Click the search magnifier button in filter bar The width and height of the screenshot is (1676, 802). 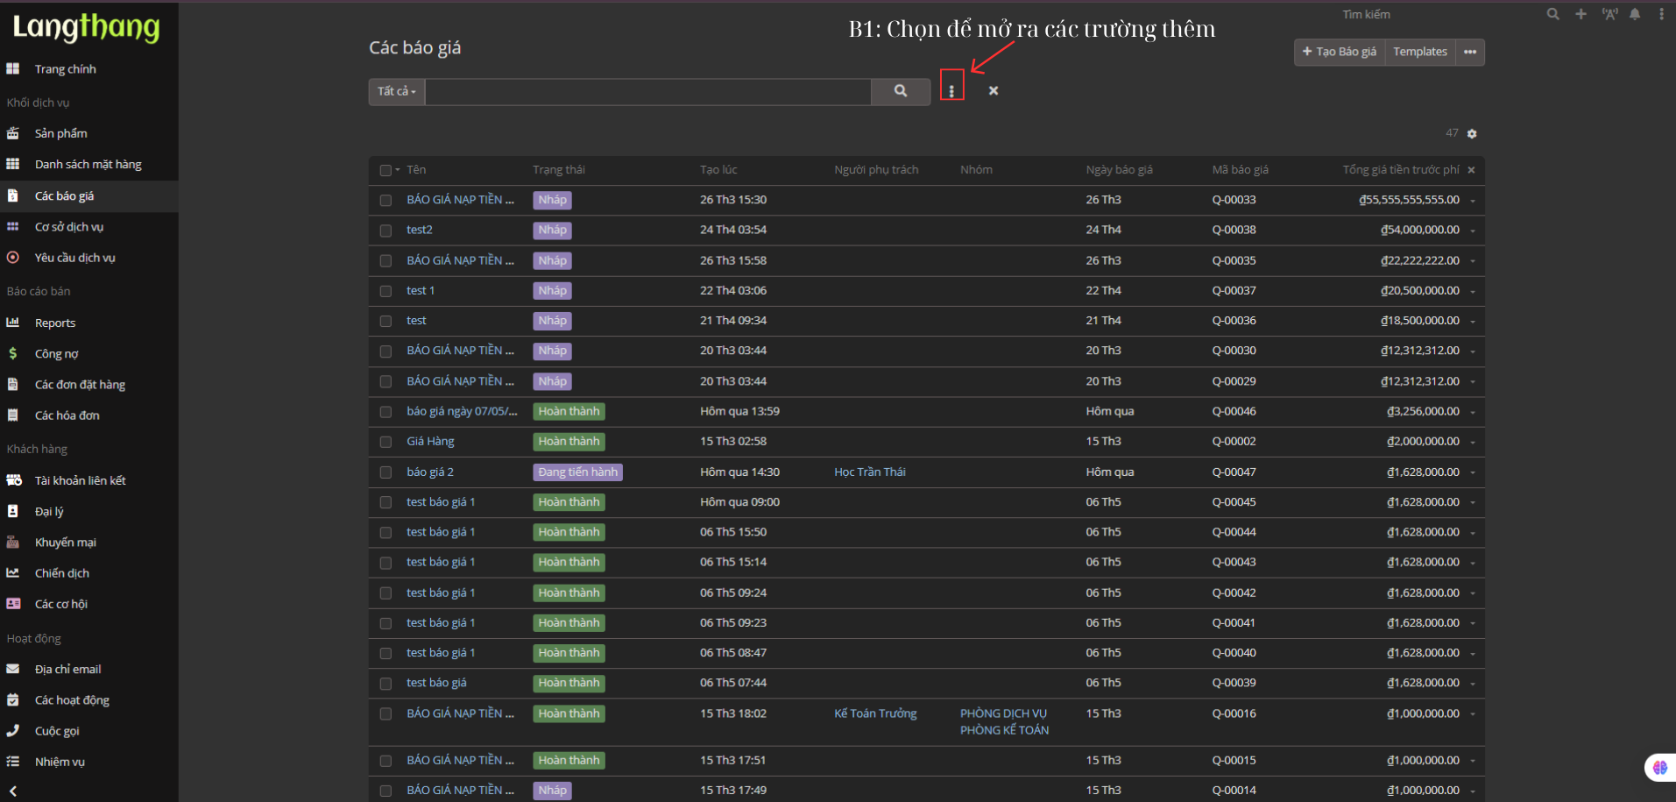pyautogui.click(x=900, y=91)
